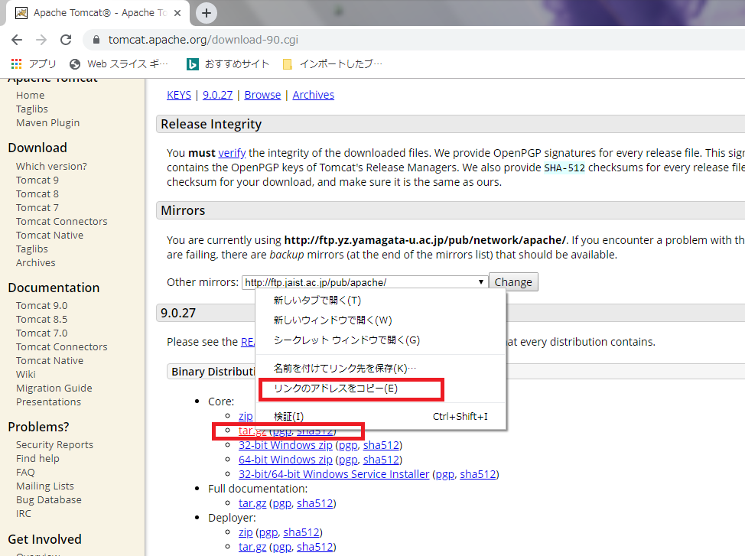Image resolution: width=745 pixels, height=556 pixels.
Task: Open the Deployer zip link
Action: point(246,532)
